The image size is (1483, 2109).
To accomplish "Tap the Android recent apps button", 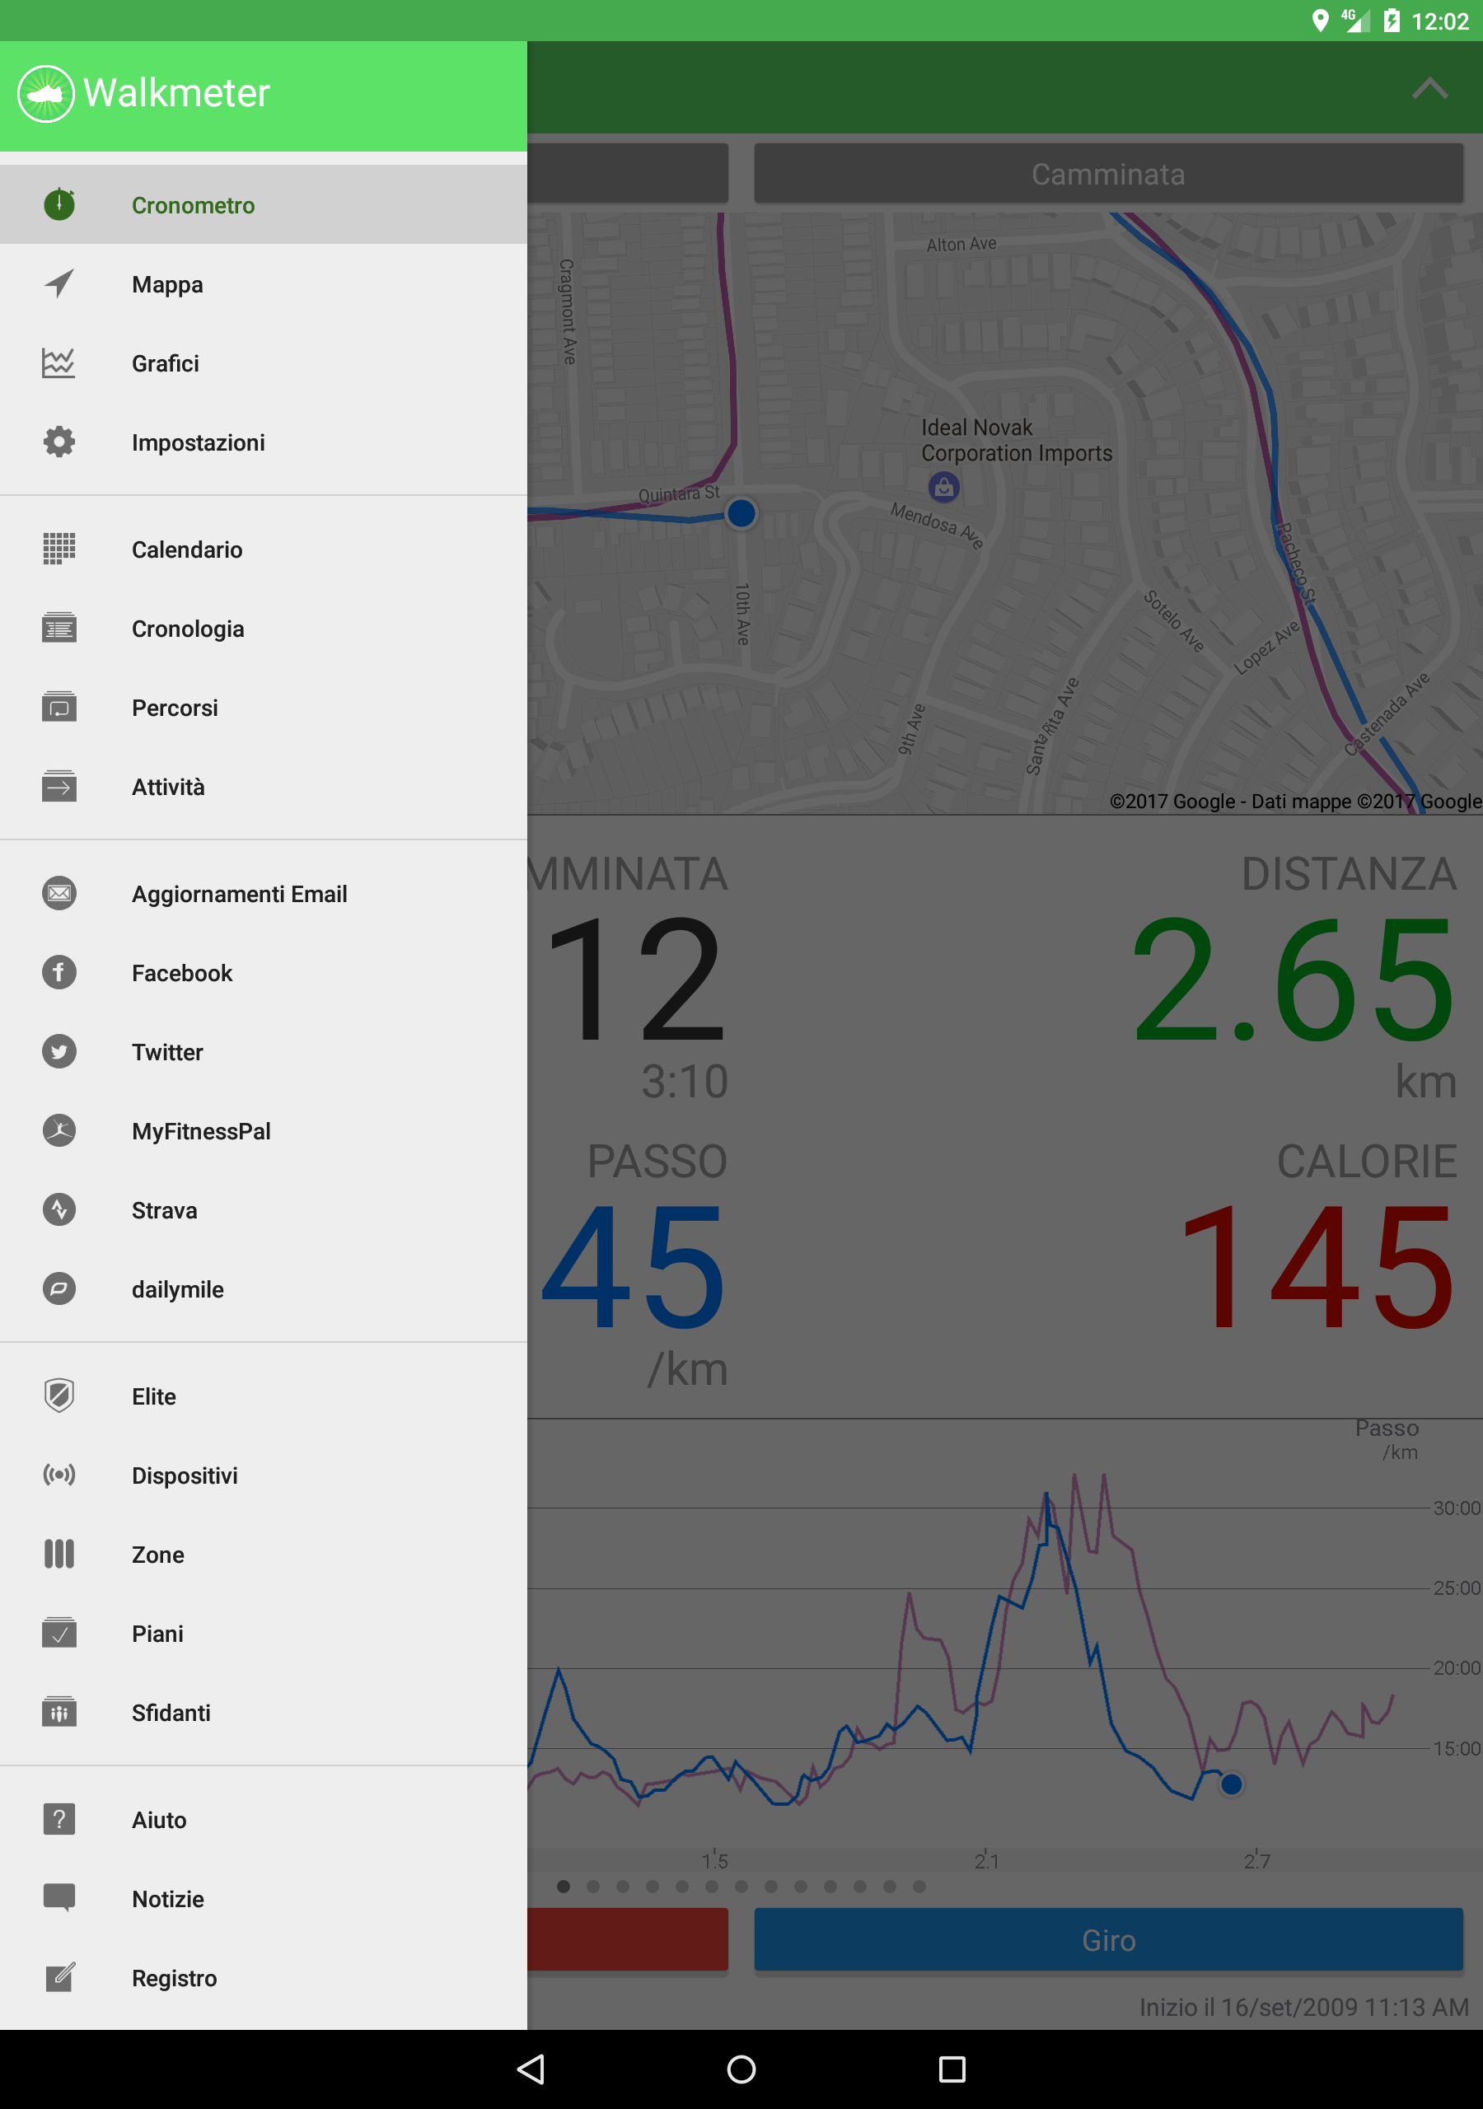I will point(952,2069).
